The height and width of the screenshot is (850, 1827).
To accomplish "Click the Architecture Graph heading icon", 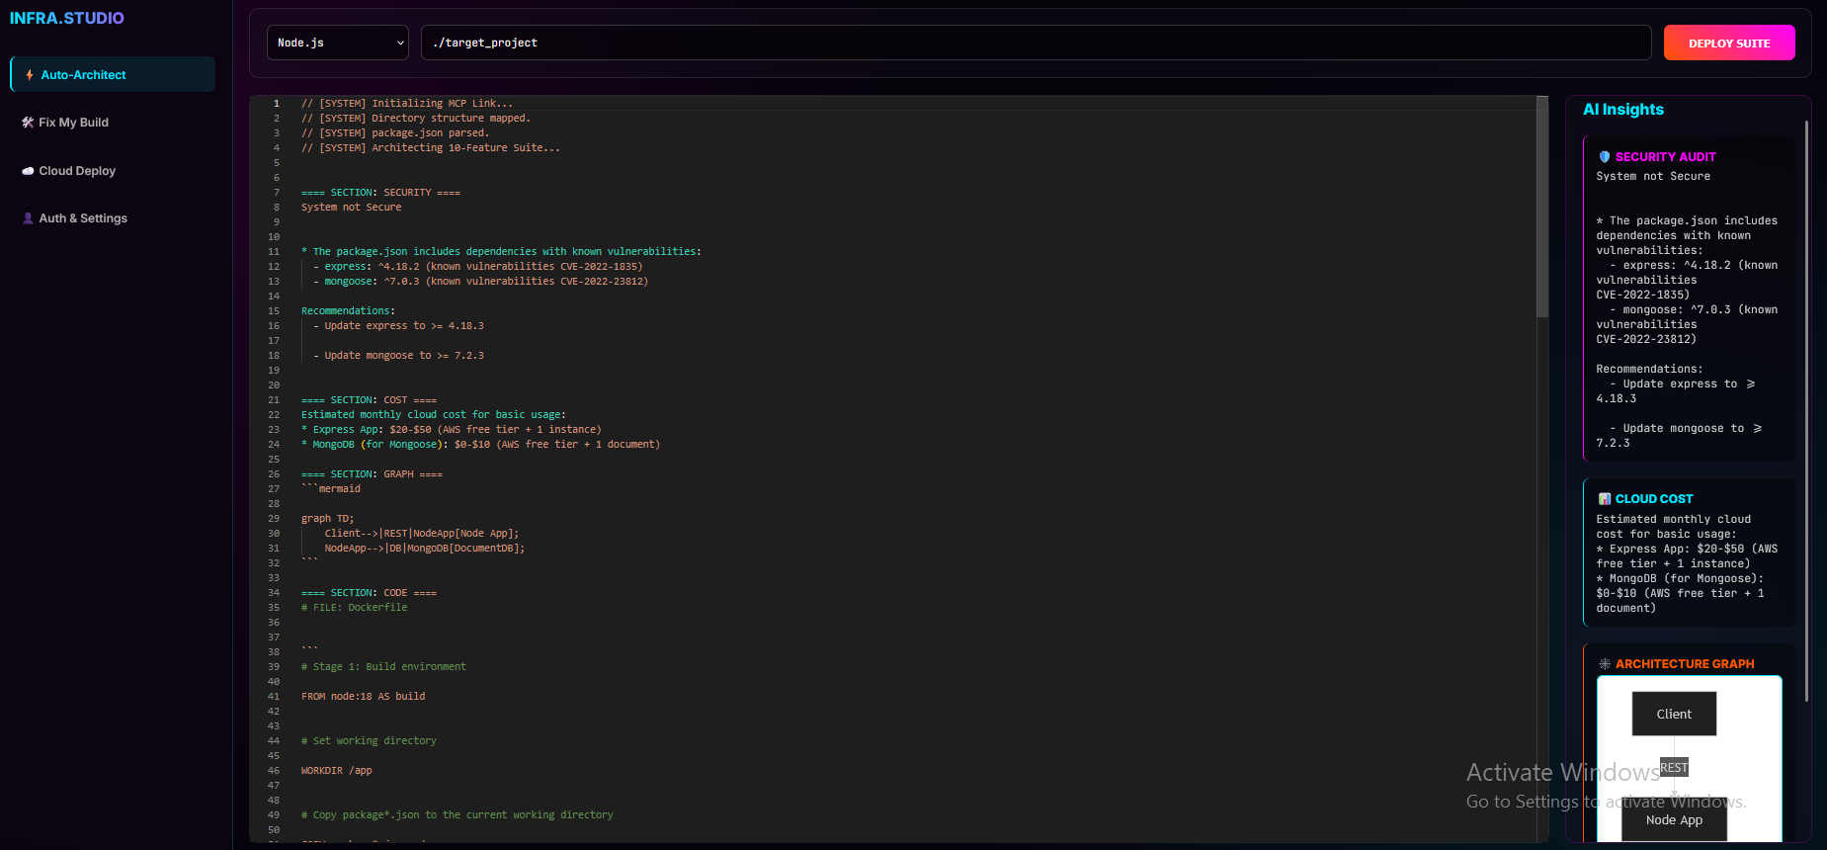I will [x=1605, y=664].
